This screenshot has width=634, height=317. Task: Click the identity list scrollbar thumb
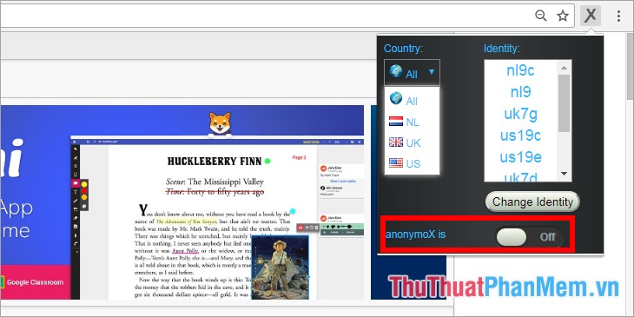pyautogui.click(x=564, y=103)
